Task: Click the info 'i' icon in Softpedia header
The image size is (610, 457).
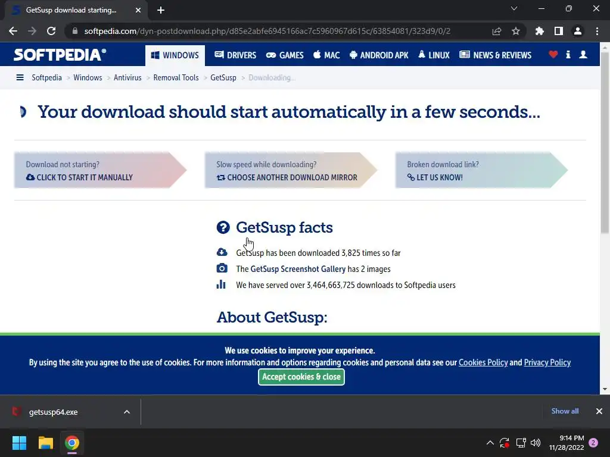Action: tap(568, 55)
